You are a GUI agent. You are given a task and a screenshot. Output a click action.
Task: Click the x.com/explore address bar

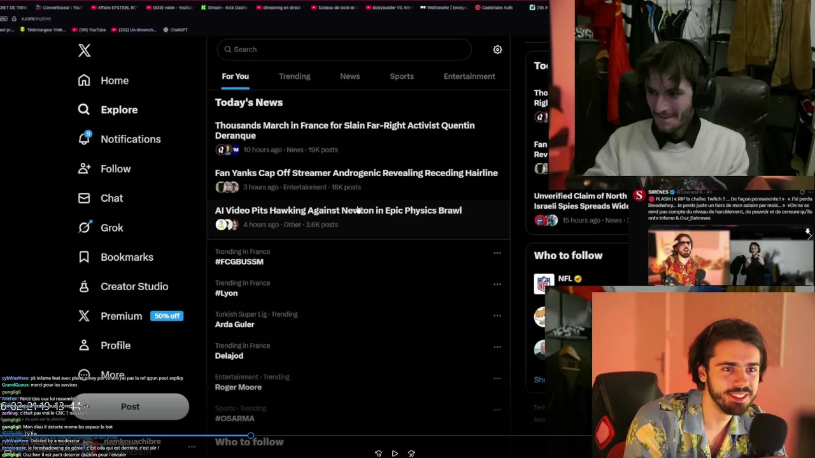(36, 19)
